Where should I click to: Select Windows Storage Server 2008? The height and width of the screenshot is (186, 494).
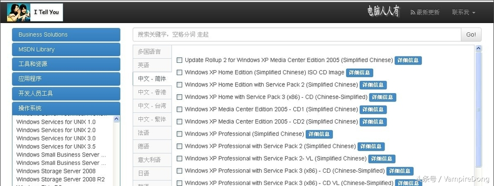pos(56,171)
